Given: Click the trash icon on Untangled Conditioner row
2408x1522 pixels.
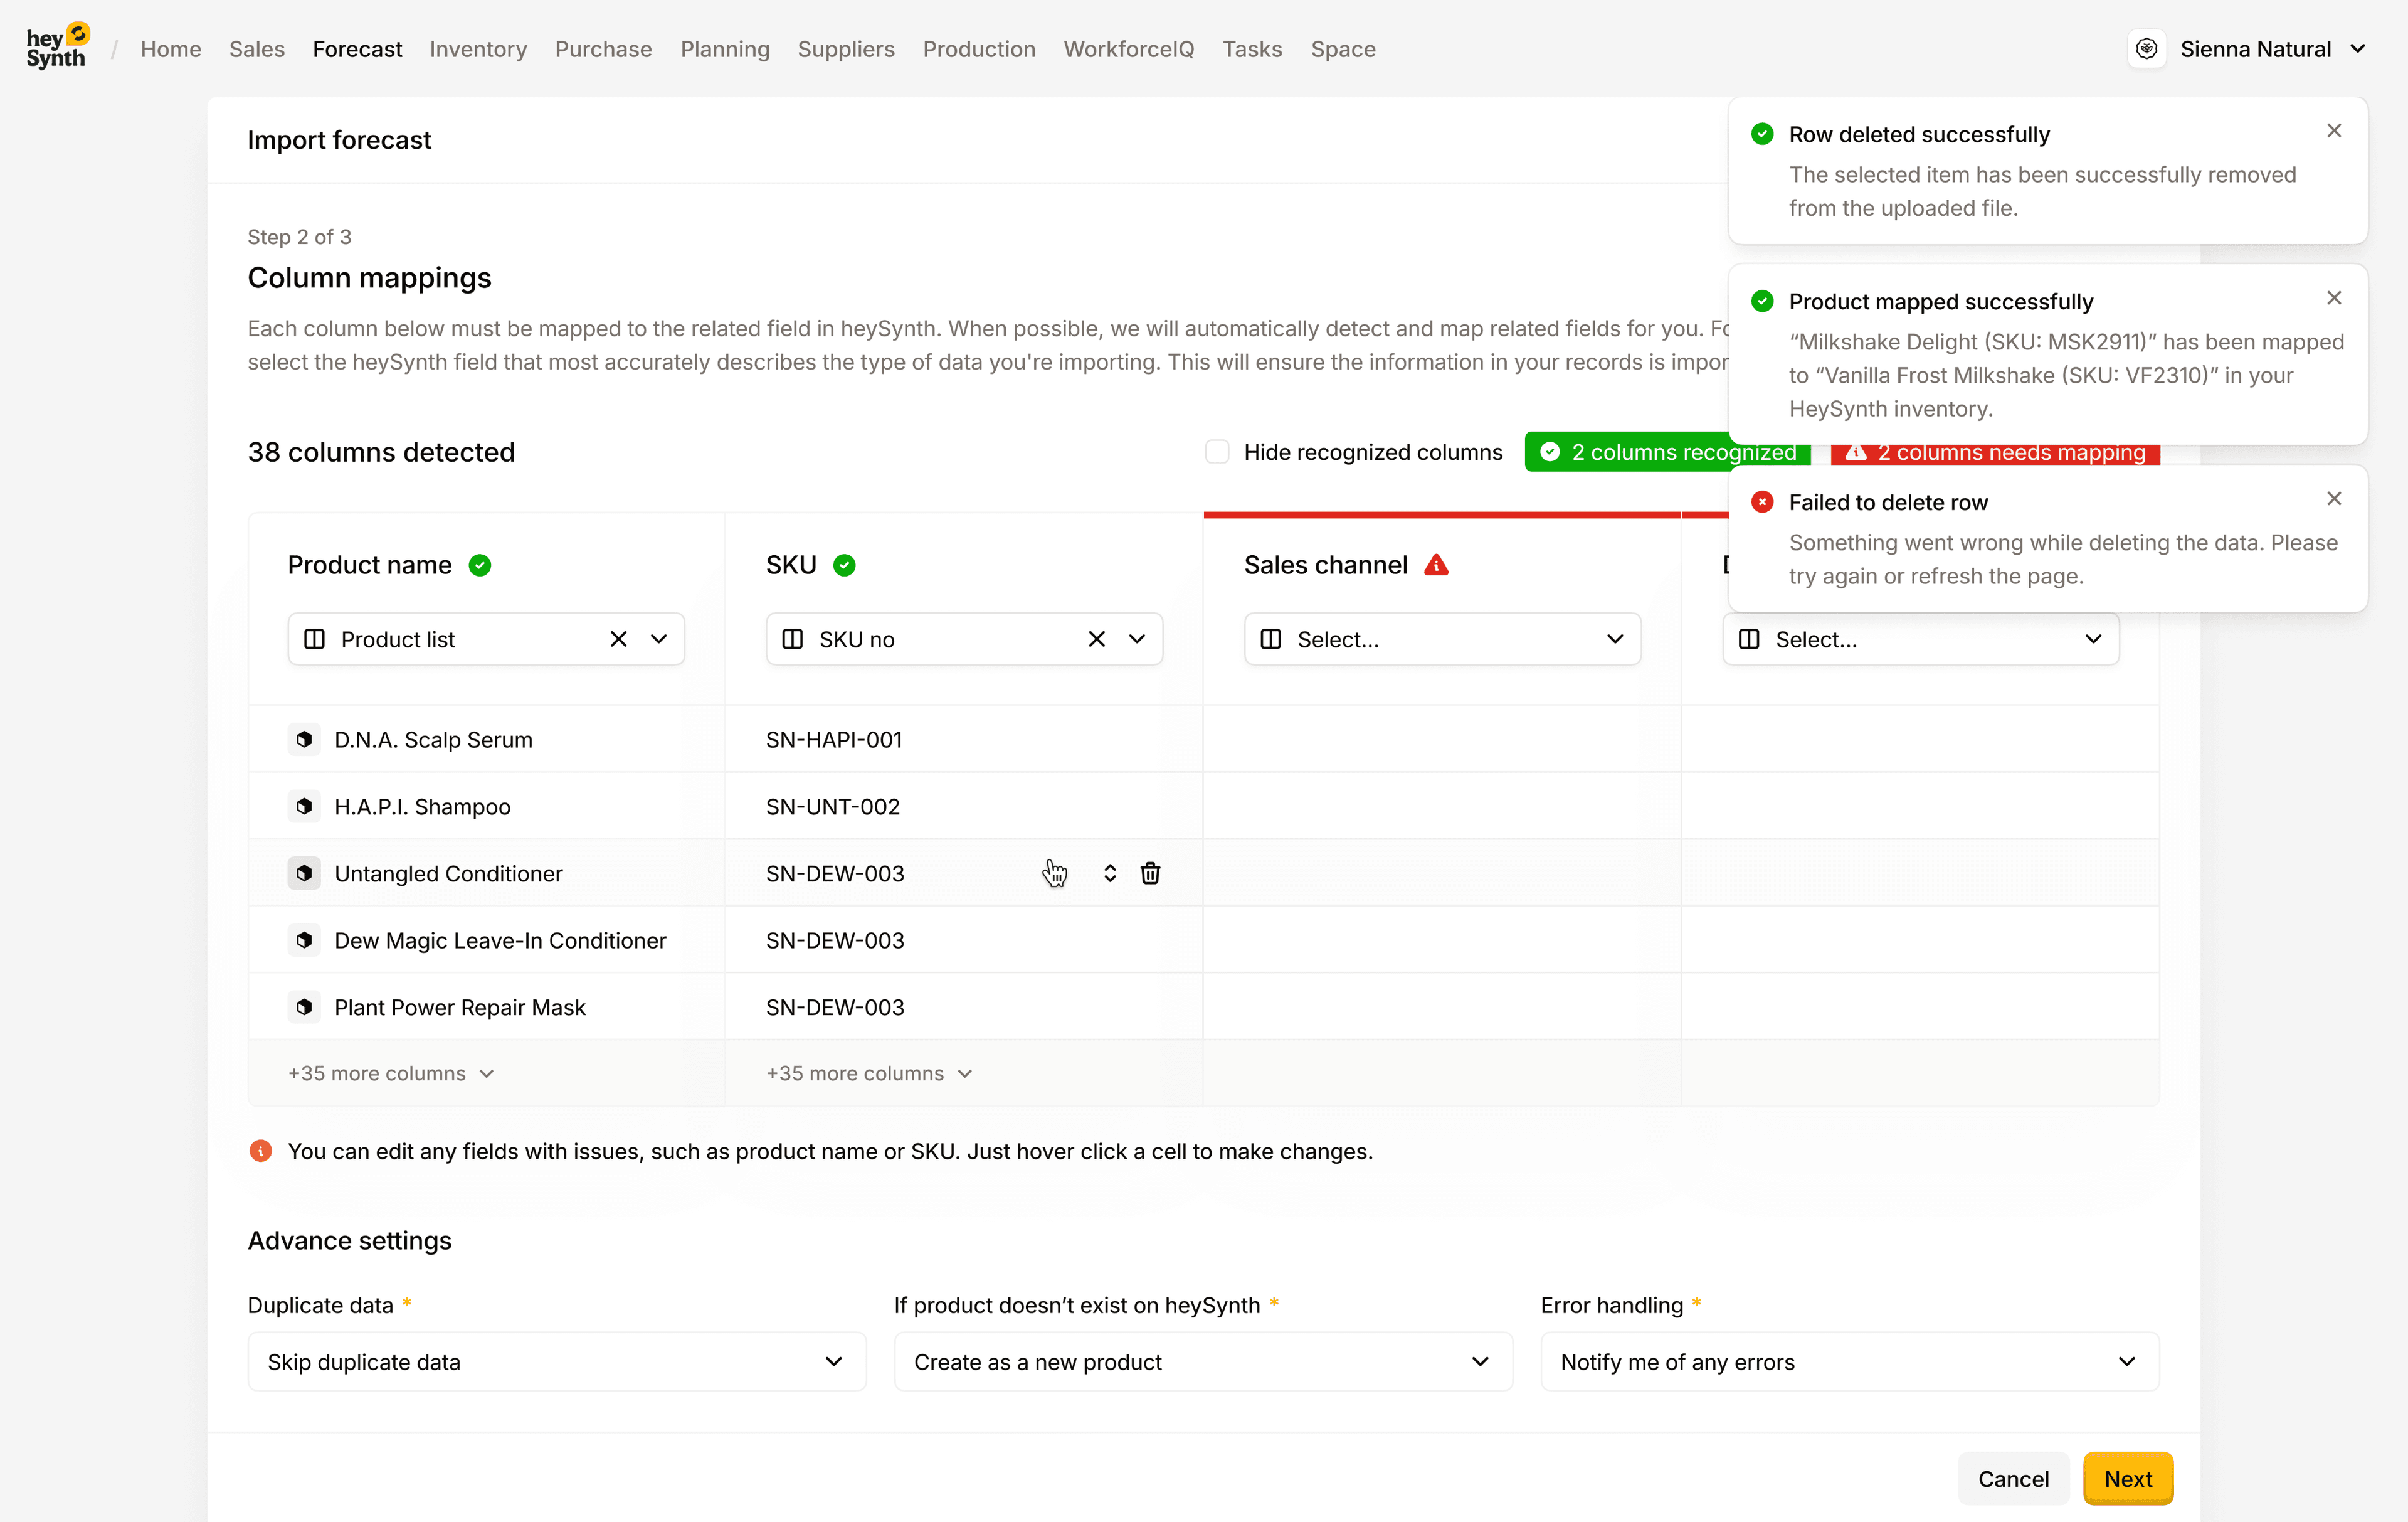Looking at the screenshot, I should point(1150,873).
